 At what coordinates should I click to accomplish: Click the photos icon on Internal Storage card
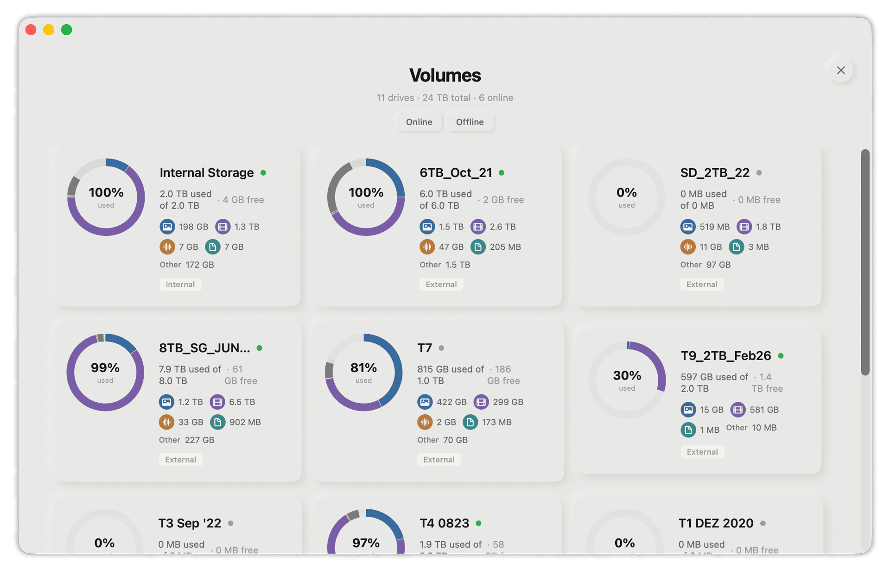click(167, 227)
